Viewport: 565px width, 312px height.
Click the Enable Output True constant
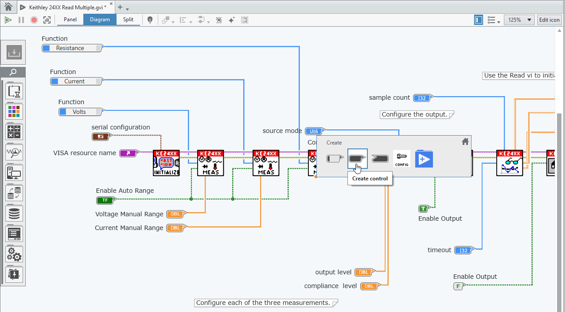[x=423, y=209]
